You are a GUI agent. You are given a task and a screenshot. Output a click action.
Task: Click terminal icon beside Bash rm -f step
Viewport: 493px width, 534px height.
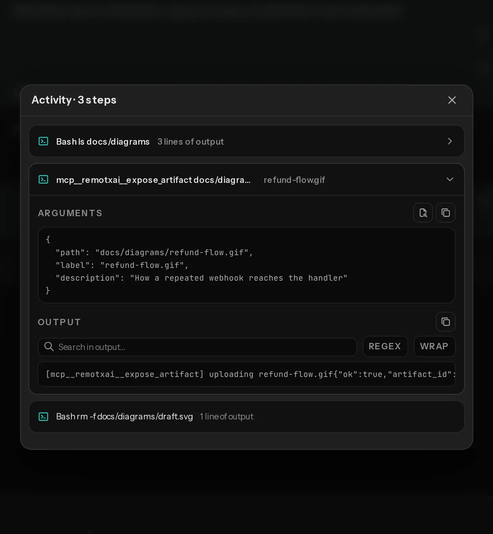coord(43,417)
